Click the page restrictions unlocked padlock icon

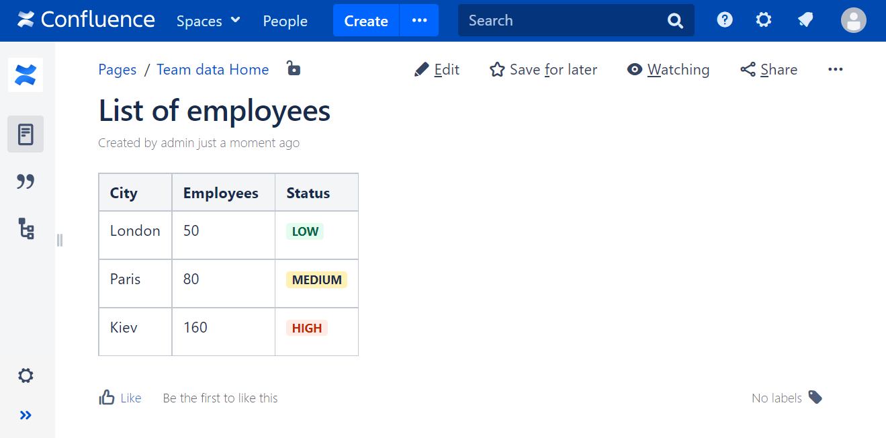point(293,69)
